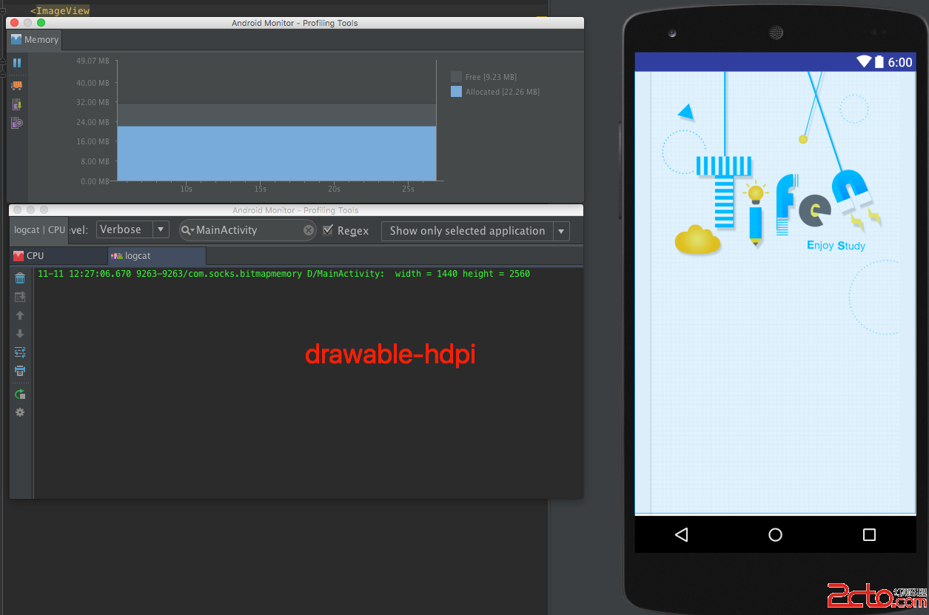Open search history magnifier in logcat filter
The width and height of the screenshot is (929, 615).
[x=188, y=230]
